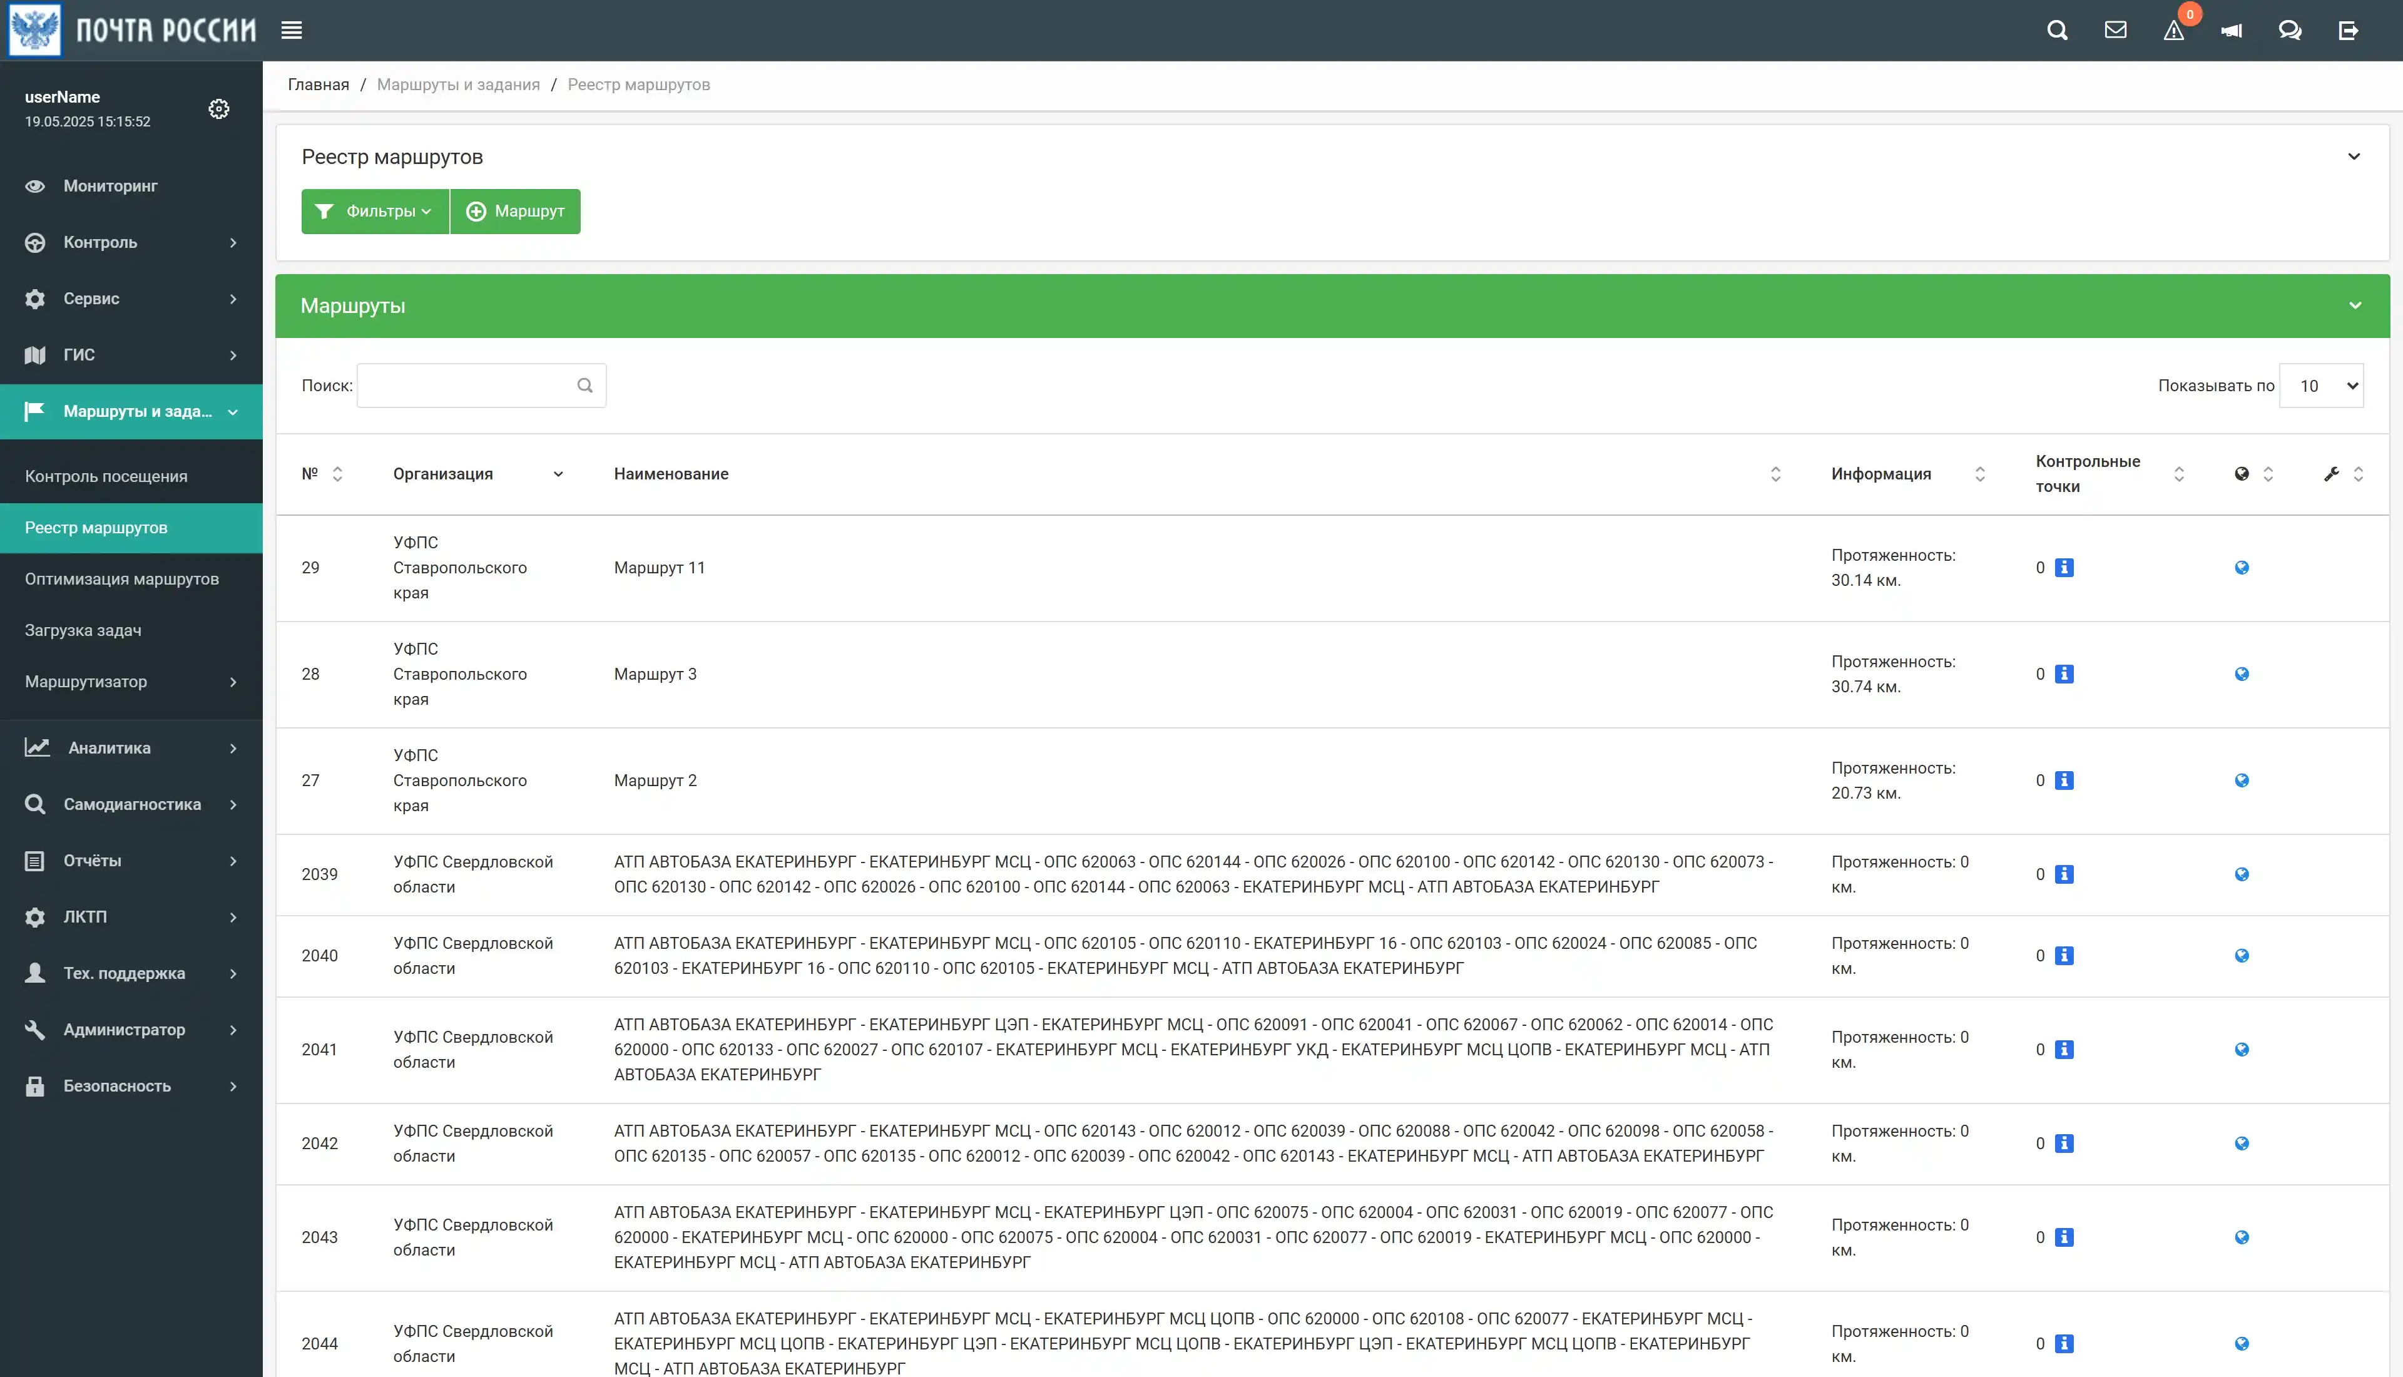Open Оптимизация маршрутов submenu item
The width and height of the screenshot is (2403, 1377).
tap(131, 579)
